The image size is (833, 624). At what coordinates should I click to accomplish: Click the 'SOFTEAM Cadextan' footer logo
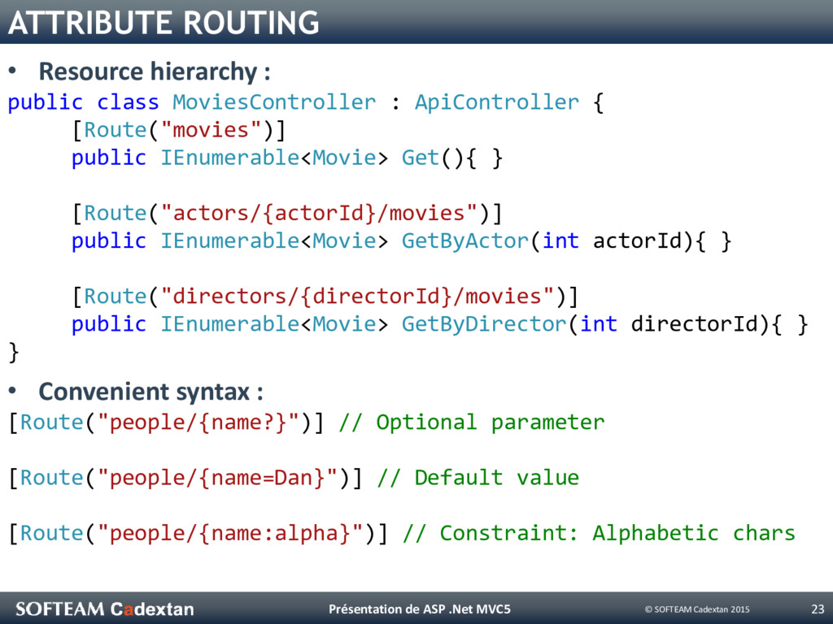click(x=105, y=609)
